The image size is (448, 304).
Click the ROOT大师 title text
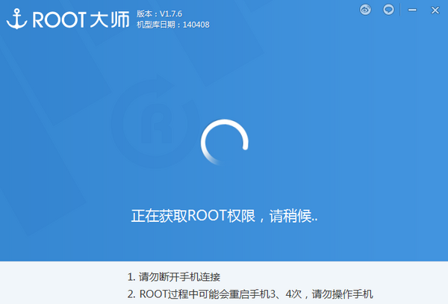click(x=81, y=19)
